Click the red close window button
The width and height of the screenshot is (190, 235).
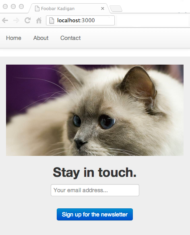5,6
